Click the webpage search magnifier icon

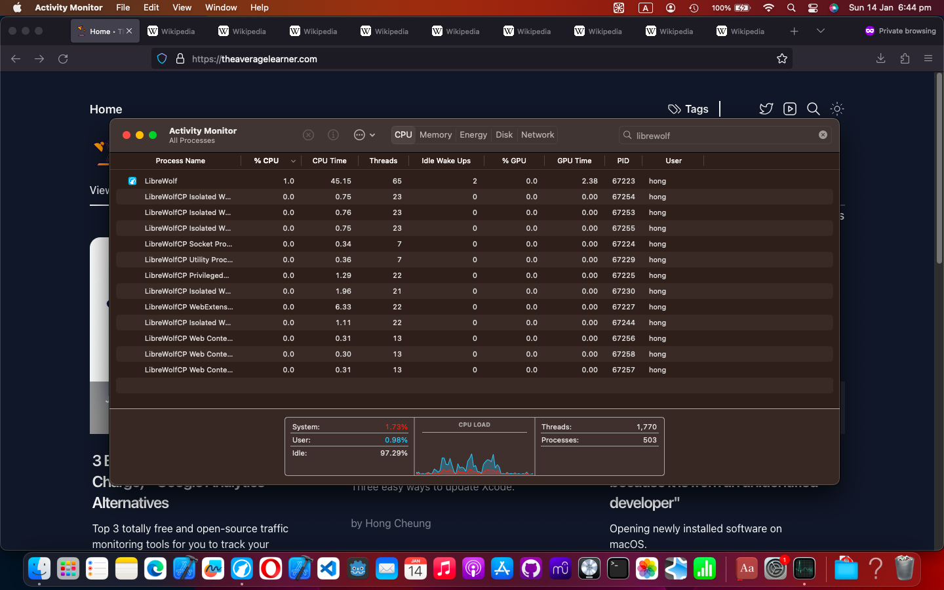coord(813,109)
